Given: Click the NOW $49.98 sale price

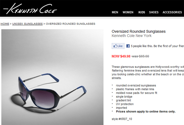Looking at the screenshot, I should [121, 56].
